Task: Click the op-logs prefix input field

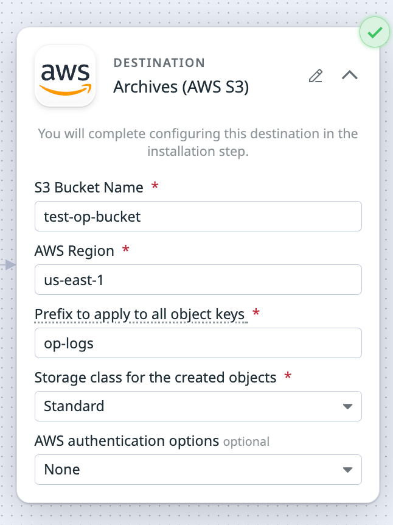Action: coord(198,343)
